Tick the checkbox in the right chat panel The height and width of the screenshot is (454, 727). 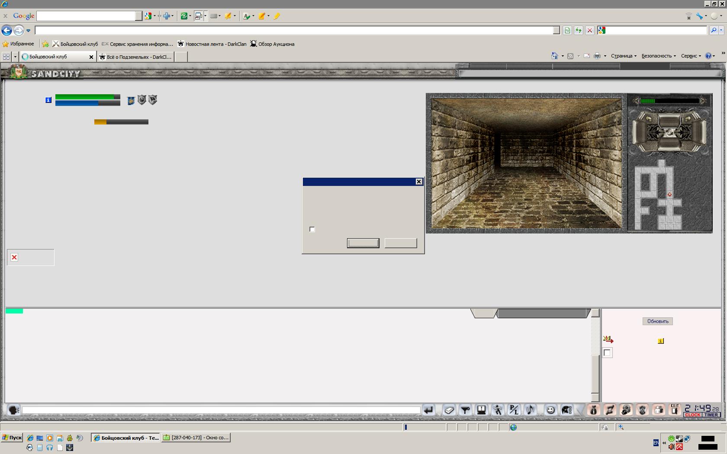(x=607, y=353)
